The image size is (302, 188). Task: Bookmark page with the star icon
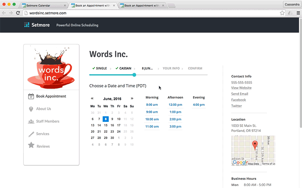tap(282, 13)
